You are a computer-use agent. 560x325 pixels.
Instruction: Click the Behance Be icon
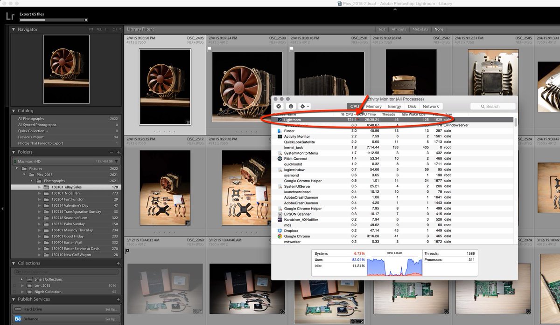(x=18, y=319)
